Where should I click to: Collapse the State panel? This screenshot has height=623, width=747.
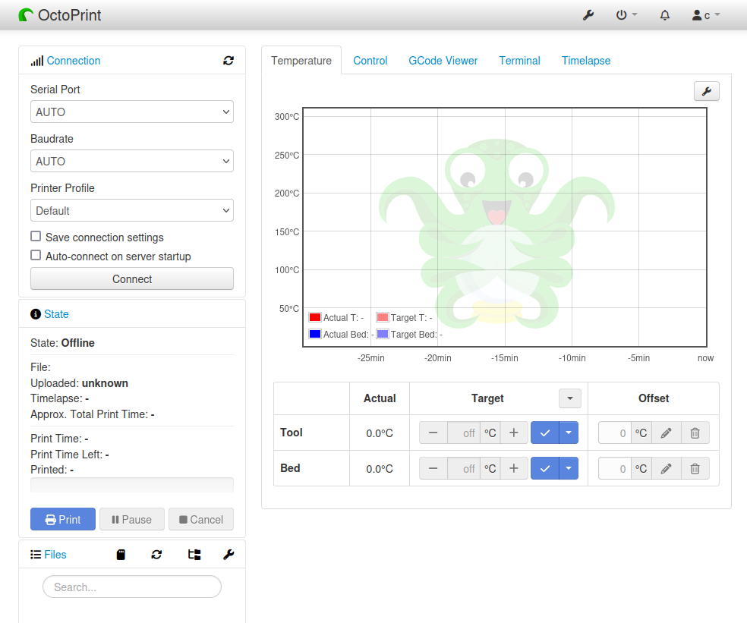pyautogui.click(x=56, y=314)
